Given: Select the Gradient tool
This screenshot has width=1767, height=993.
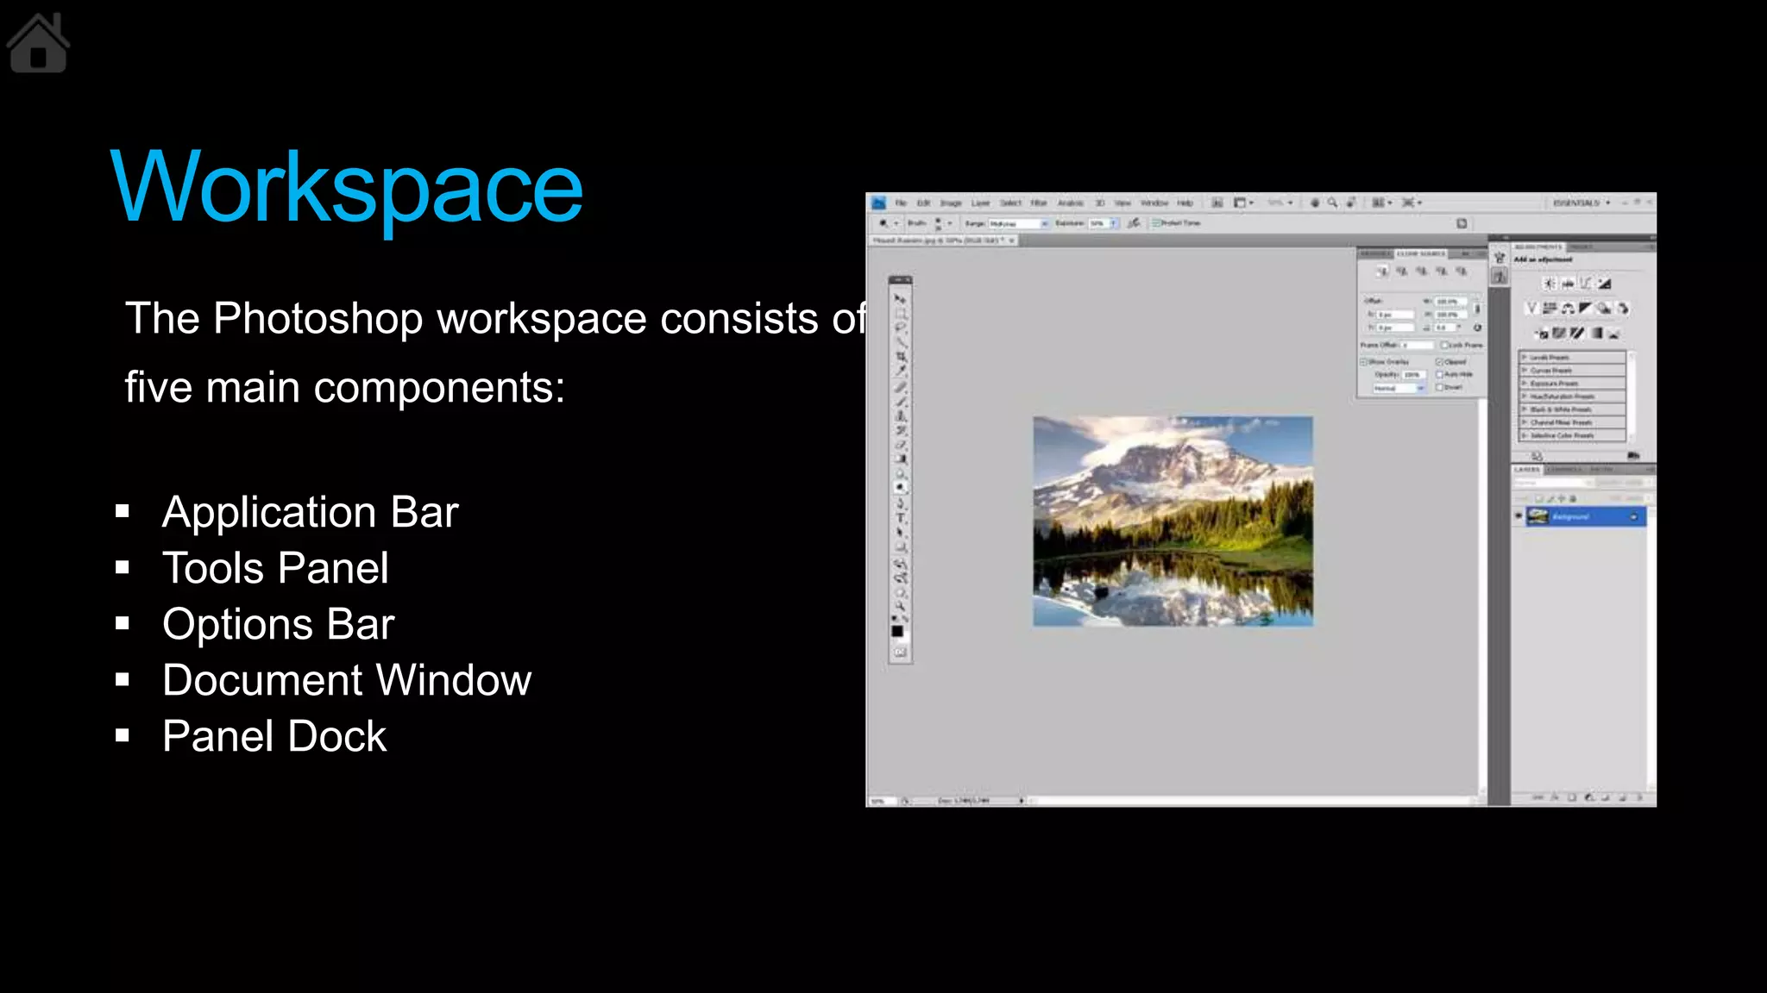Looking at the screenshot, I should click(901, 459).
